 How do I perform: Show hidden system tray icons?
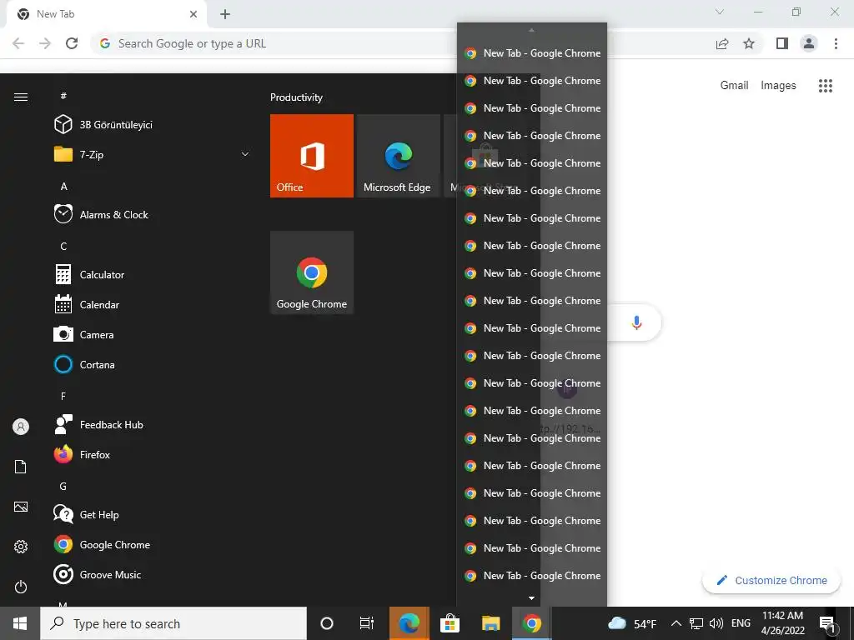(676, 623)
